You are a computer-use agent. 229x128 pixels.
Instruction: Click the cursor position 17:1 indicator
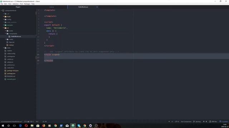click(37, 122)
